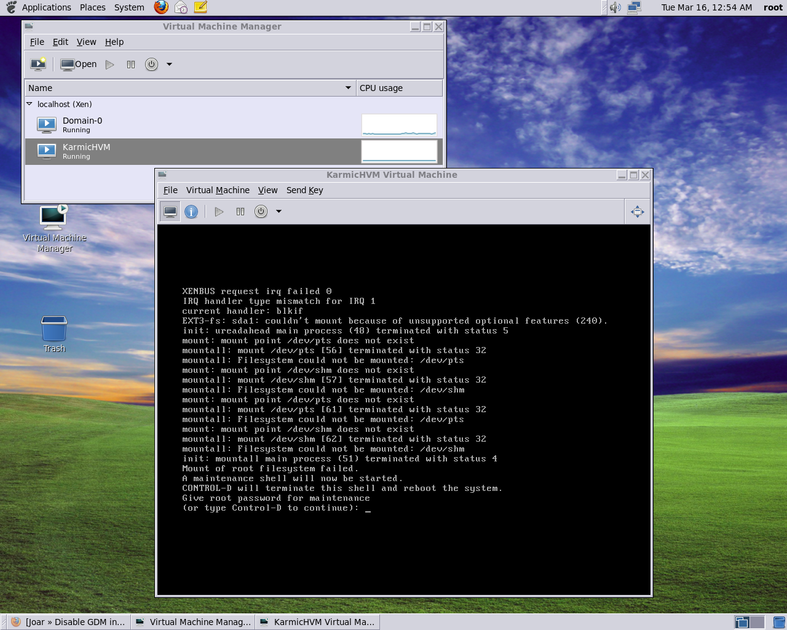Launch Firefox from the top panel
Screen dimensions: 787x630
(161, 7)
